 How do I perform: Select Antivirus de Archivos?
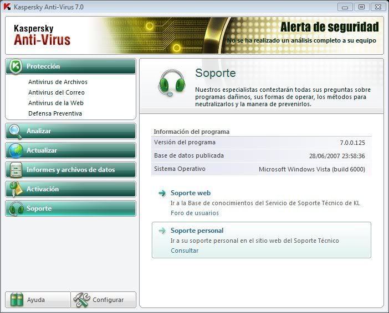coord(58,82)
